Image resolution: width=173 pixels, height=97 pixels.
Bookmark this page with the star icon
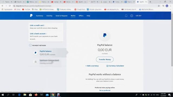[159, 6]
